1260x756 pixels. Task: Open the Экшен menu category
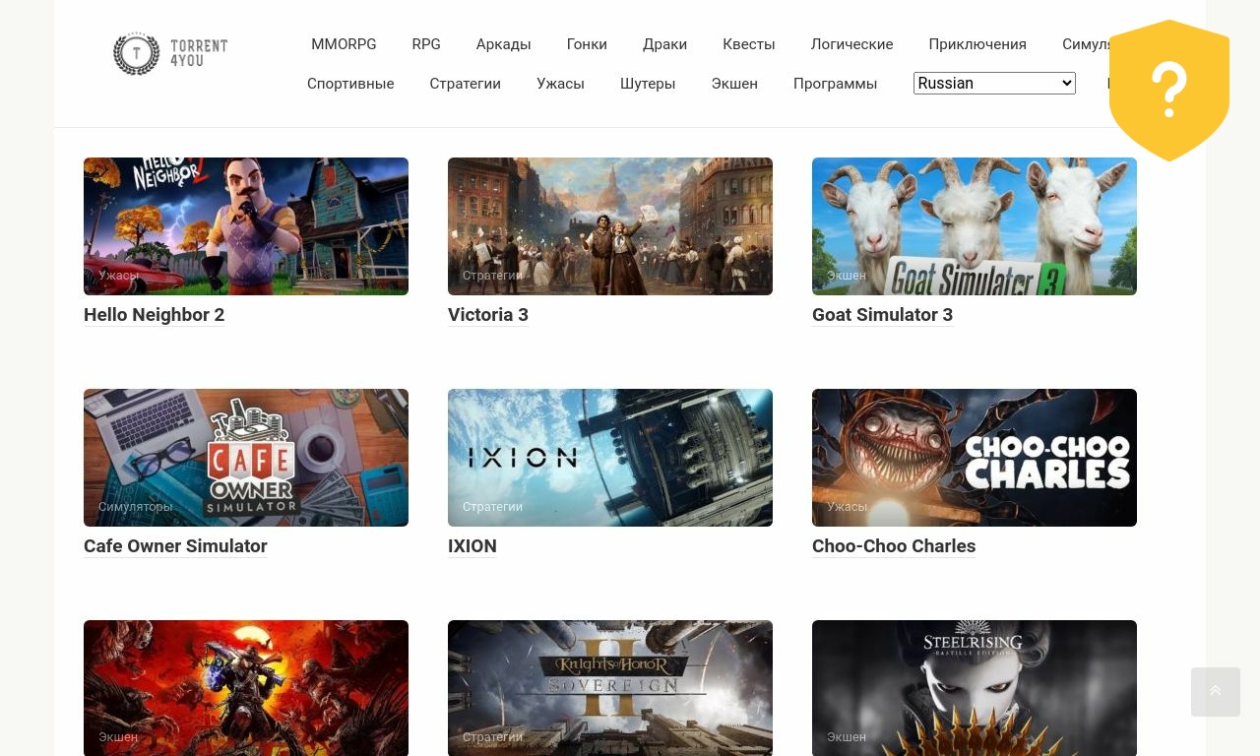[x=734, y=84]
